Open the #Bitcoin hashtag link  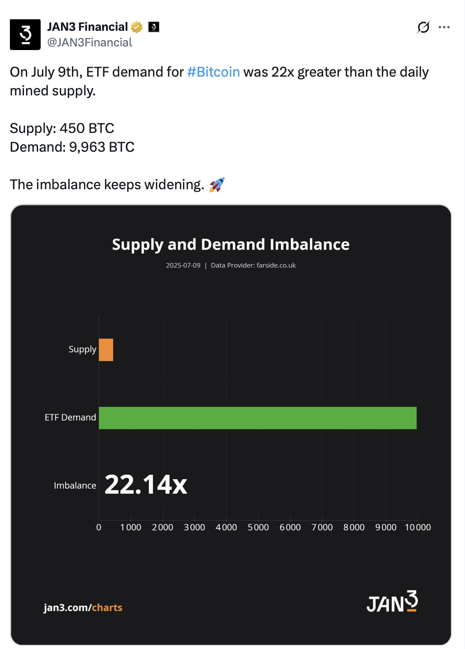tap(213, 72)
